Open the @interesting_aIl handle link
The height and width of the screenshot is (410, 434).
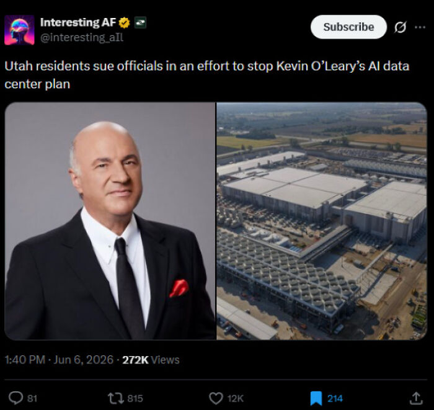click(82, 37)
